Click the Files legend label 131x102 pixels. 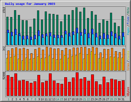[x=128, y=20]
